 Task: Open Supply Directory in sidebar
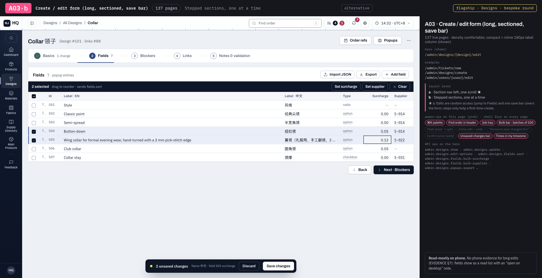click(x=11, y=126)
